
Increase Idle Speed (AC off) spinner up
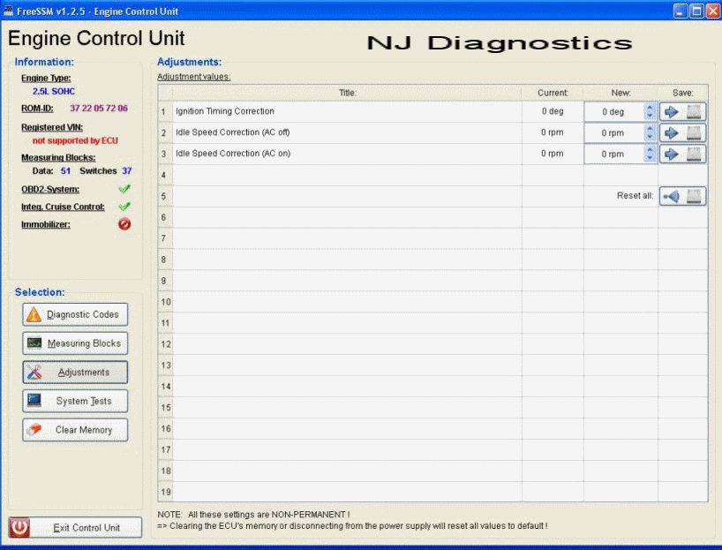[x=651, y=129]
